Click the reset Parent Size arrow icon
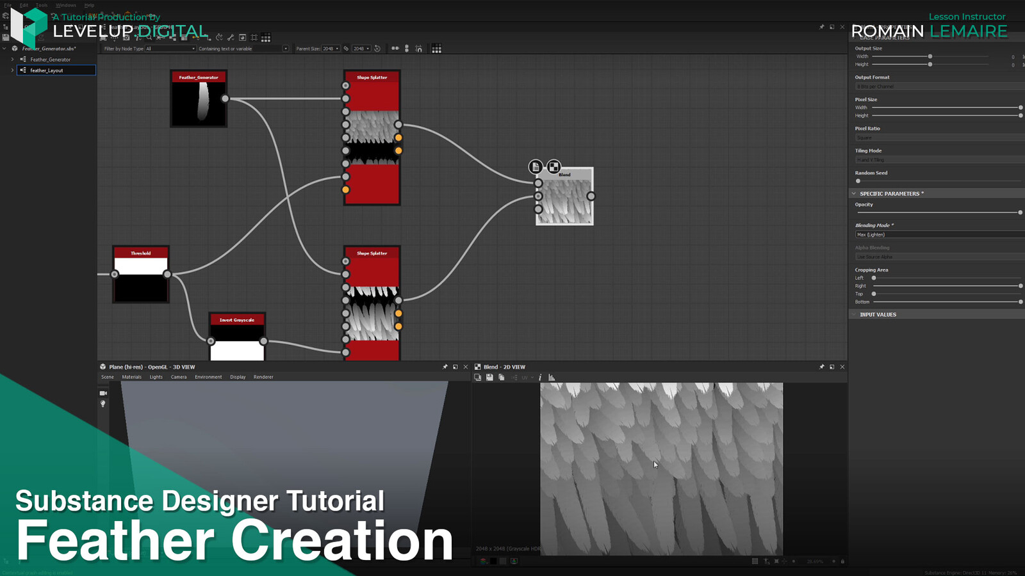This screenshot has width=1025, height=576. pos(377,48)
